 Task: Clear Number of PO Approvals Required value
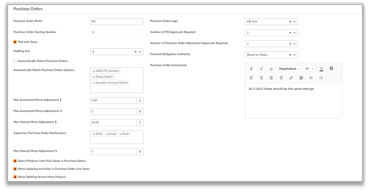click(290, 33)
